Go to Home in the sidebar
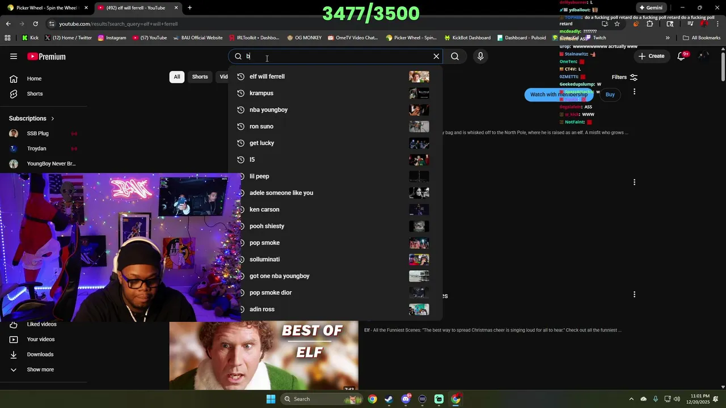This screenshot has height=408, width=726. 34,79
